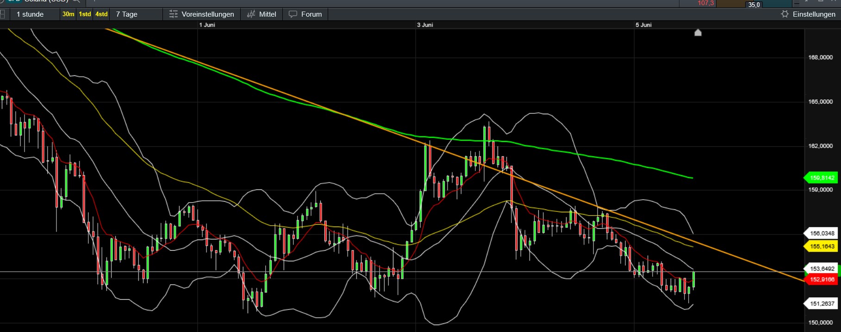Select the green 159,8142 price label
841x332 pixels.
[x=821, y=178]
